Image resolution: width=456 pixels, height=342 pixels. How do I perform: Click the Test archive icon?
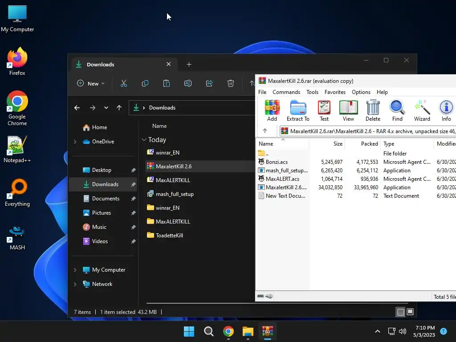(x=324, y=110)
